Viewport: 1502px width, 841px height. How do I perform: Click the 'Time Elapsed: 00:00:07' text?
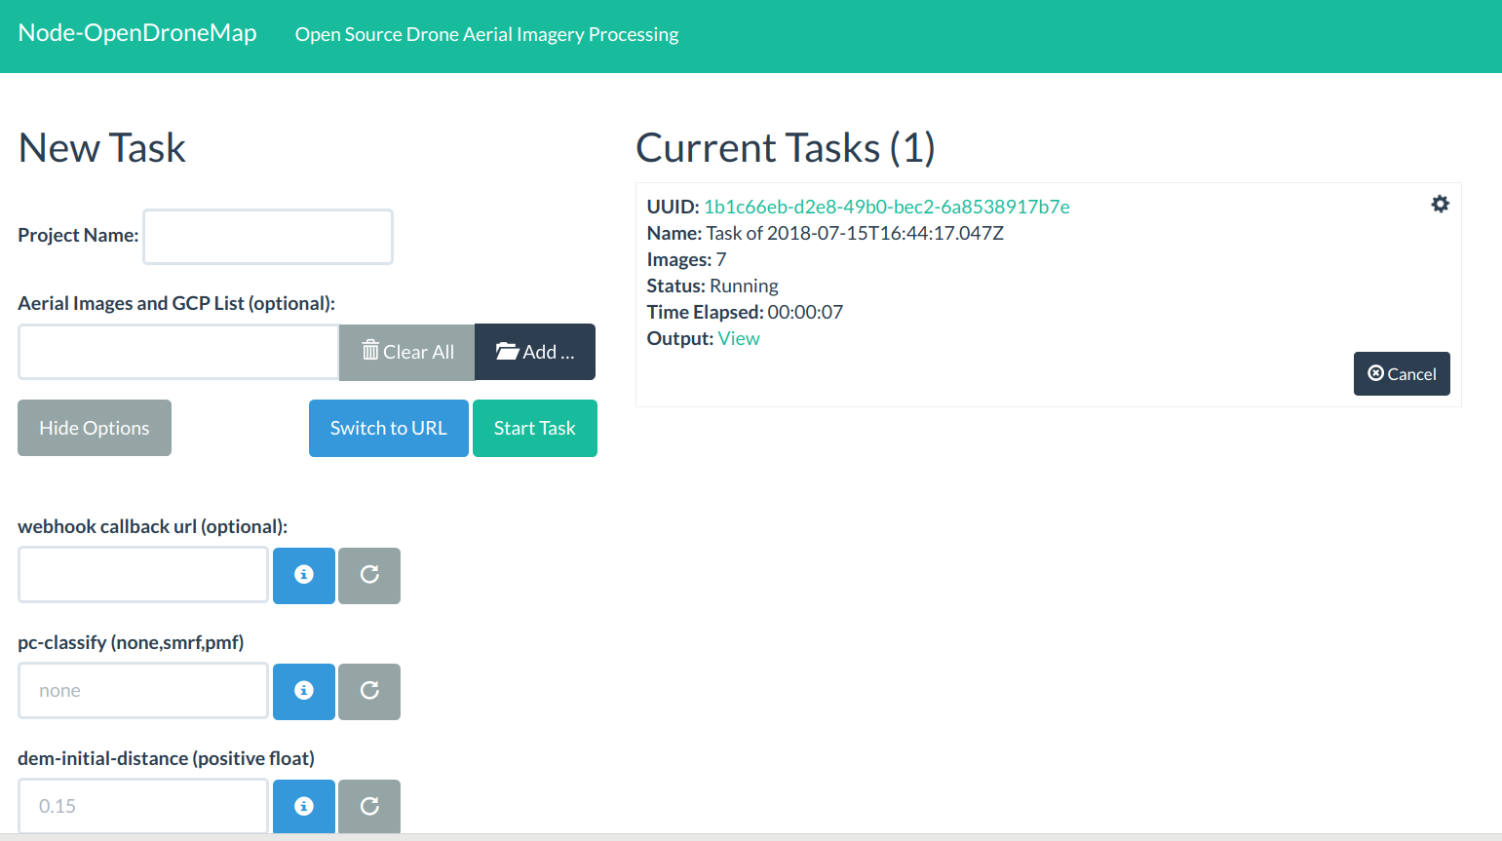[745, 312]
